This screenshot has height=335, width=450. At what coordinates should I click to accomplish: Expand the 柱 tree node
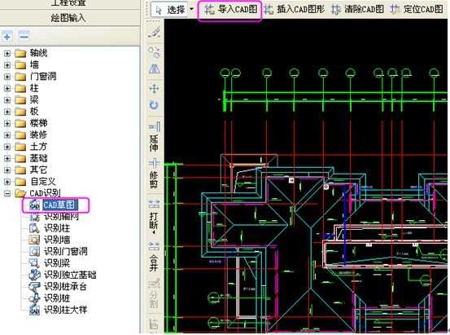(7, 88)
